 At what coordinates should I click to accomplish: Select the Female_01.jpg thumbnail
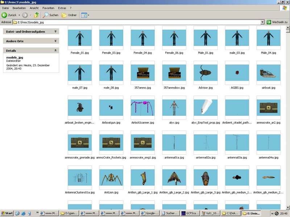80,38
